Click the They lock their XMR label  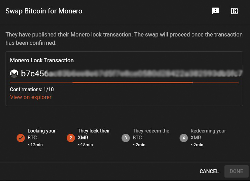94,134
